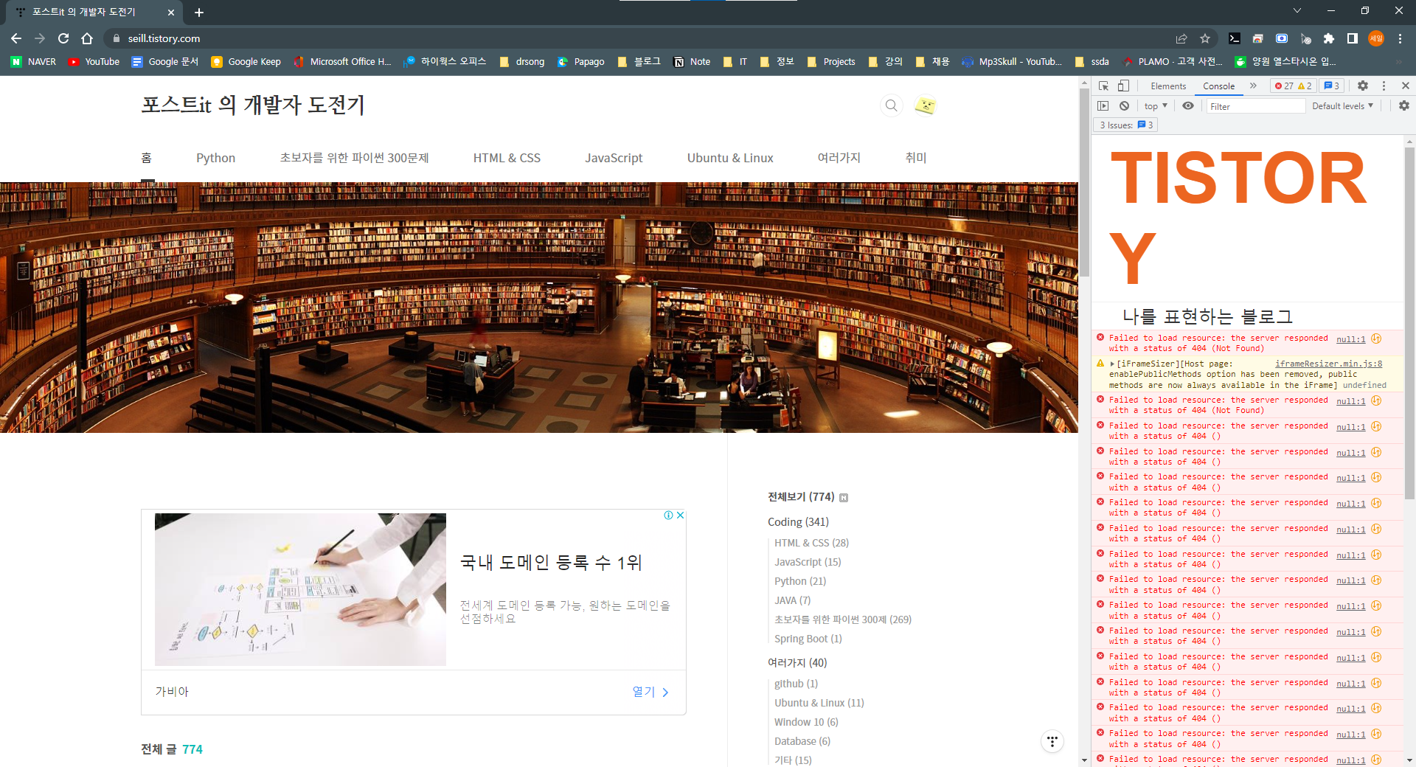This screenshot has width=1416, height=767.
Task: Bookmark this page with the star icon
Action: (x=1205, y=38)
